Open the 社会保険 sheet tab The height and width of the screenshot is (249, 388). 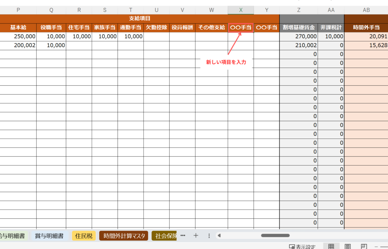tap(165, 236)
